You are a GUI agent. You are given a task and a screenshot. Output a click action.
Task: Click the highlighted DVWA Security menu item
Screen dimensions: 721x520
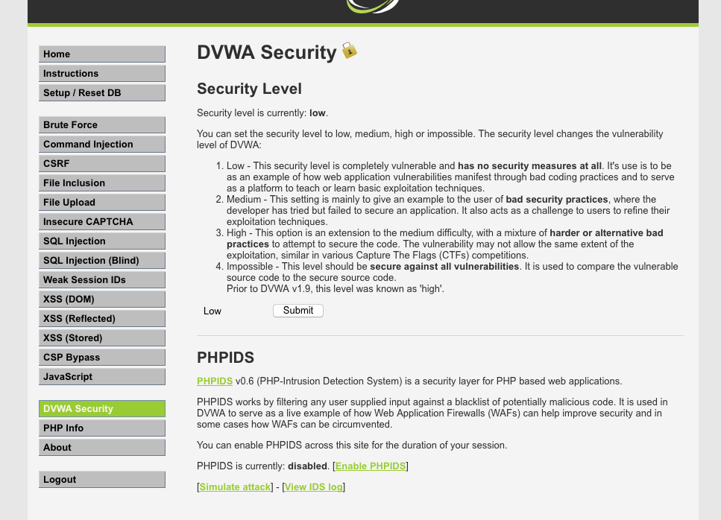[x=102, y=408]
